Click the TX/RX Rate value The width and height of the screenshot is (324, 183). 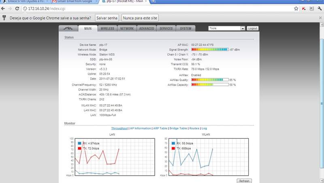205,69
